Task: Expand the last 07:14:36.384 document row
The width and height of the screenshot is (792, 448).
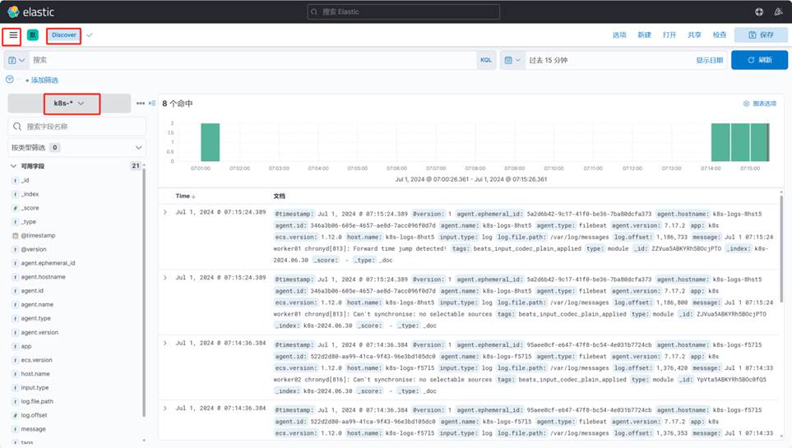Action: (x=165, y=408)
